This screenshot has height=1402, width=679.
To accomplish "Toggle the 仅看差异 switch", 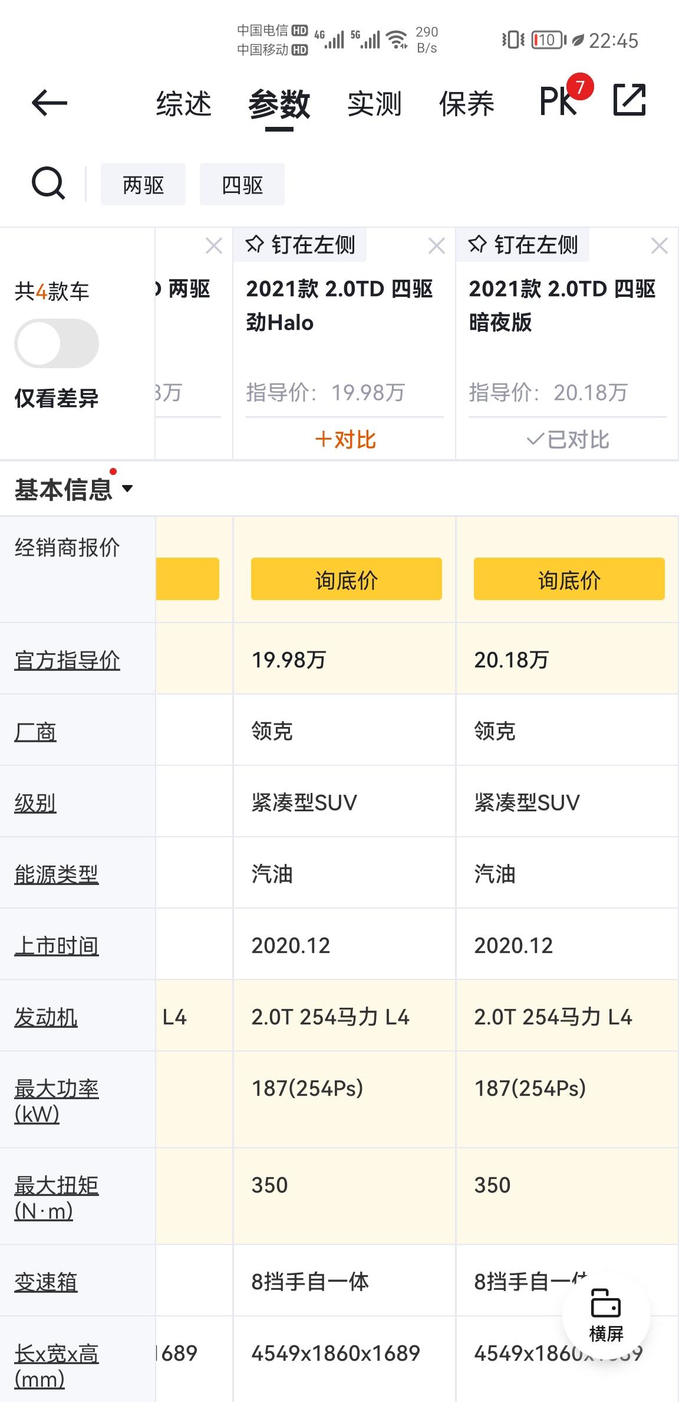I will pos(57,343).
